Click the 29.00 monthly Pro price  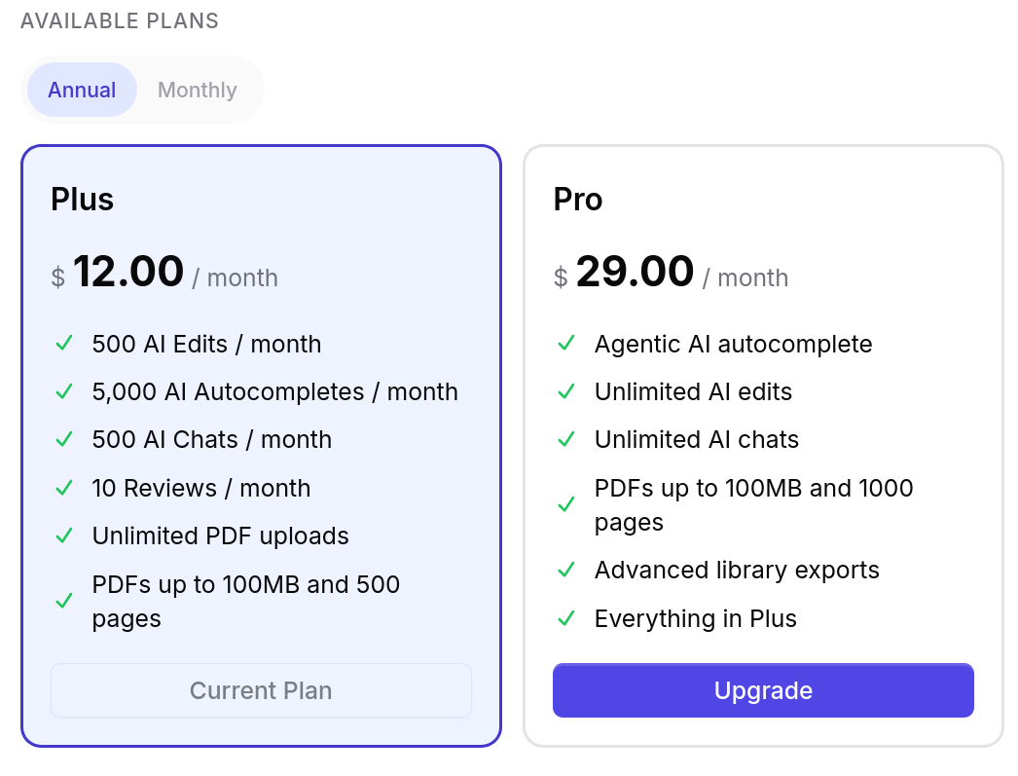pos(636,271)
